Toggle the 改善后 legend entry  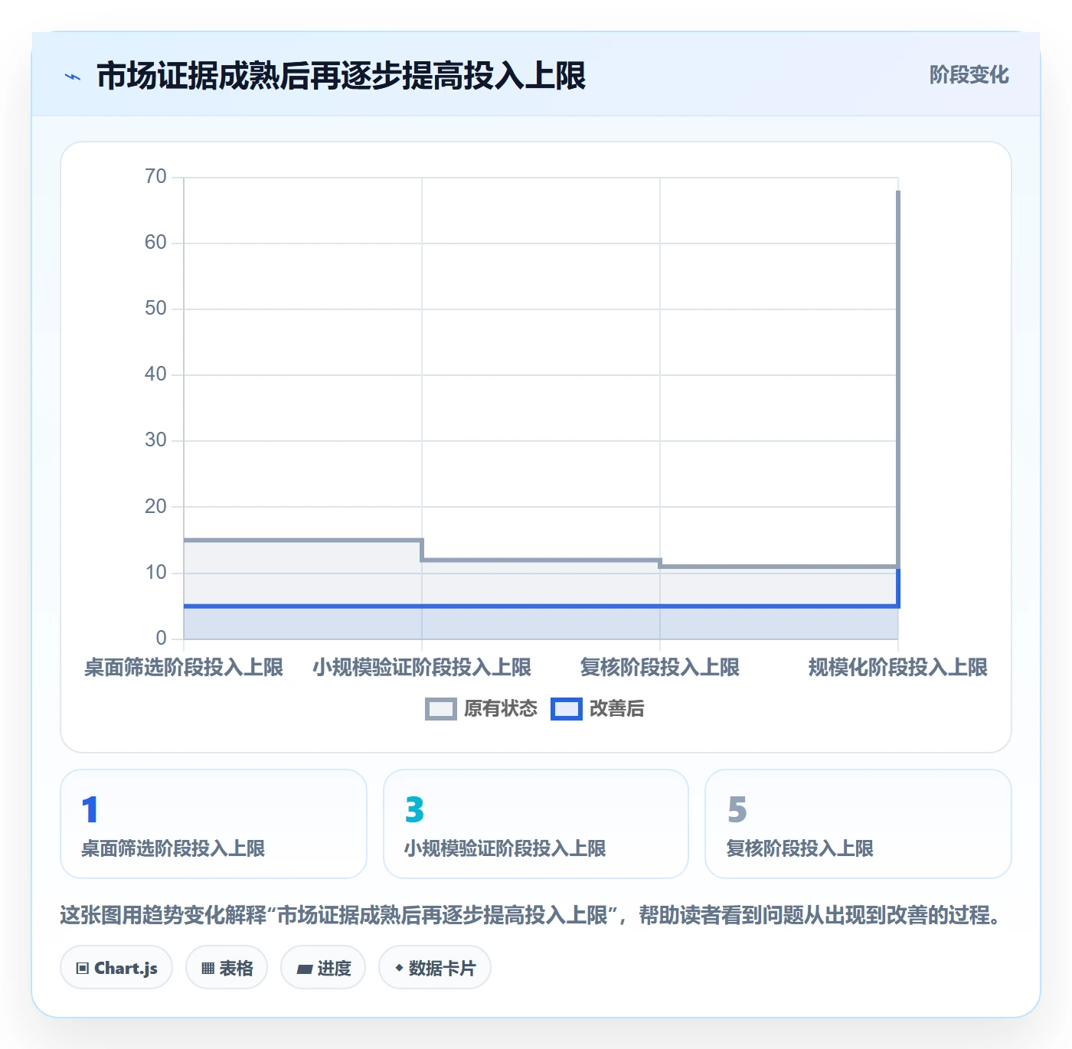pyautogui.click(x=597, y=709)
